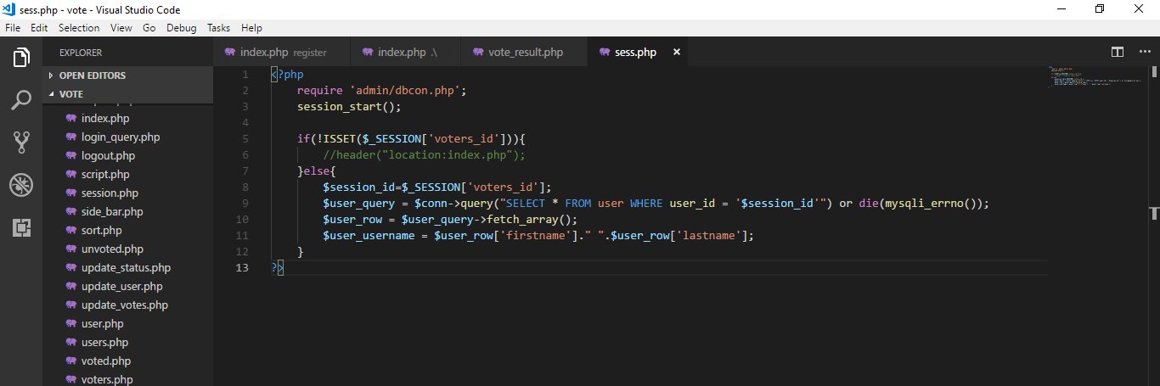Click the $session_id assignment line

pyautogui.click(x=437, y=187)
